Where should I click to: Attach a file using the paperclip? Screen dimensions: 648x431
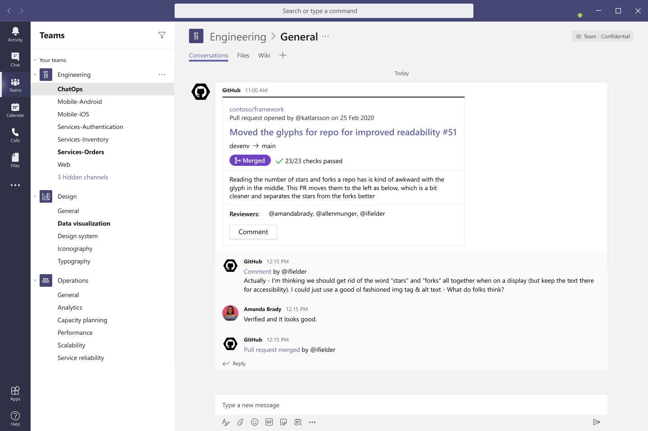coord(240,422)
